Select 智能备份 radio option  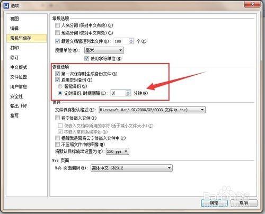[x=60, y=86]
